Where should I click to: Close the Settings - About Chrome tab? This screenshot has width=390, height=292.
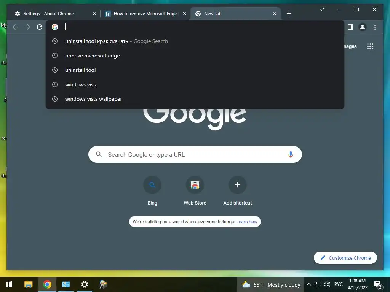tap(94, 14)
